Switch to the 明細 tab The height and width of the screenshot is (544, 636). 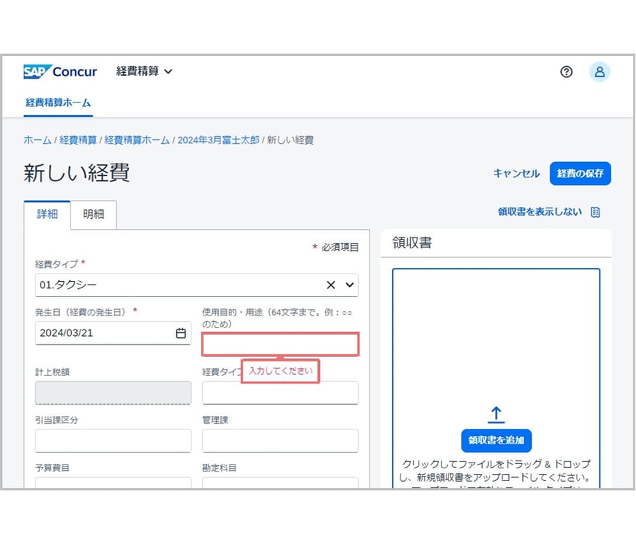[x=93, y=215]
